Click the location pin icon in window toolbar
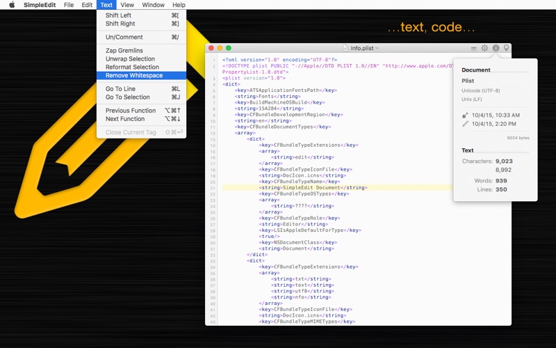Viewport: 556px width, 348px height. [x=507, y=47]
